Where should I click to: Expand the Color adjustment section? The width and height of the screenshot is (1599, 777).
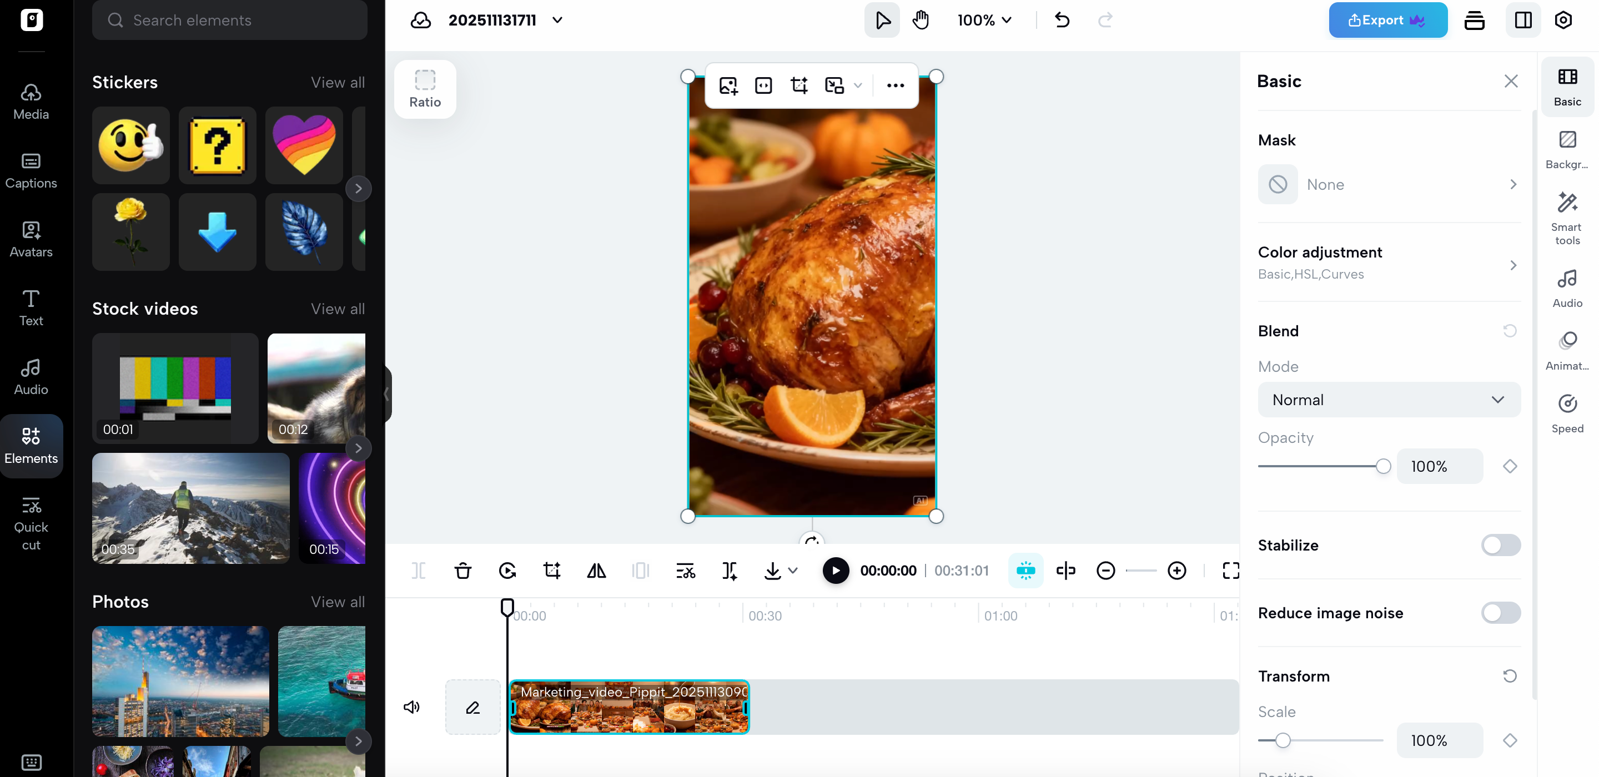[x=1389, y=262]
